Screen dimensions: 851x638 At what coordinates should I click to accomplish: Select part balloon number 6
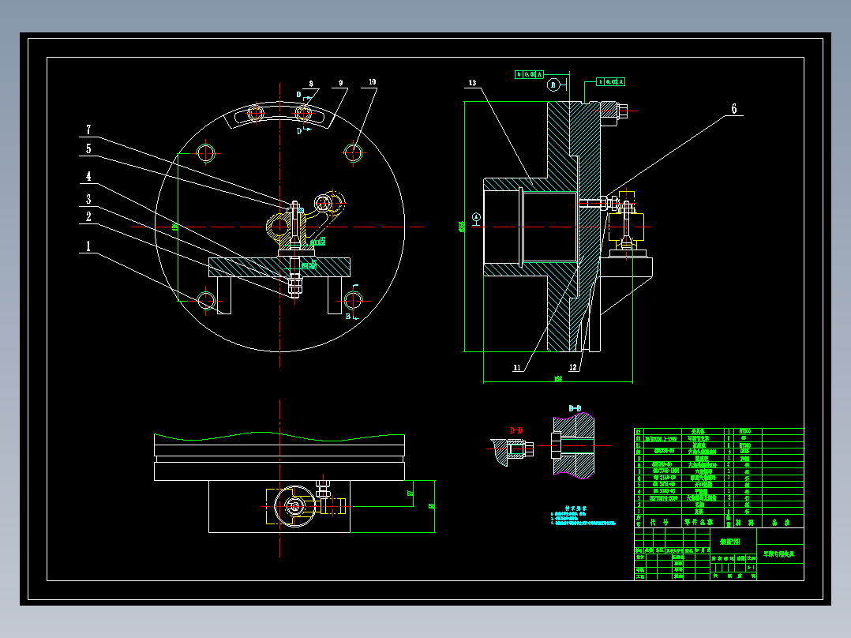click(734, 109)
